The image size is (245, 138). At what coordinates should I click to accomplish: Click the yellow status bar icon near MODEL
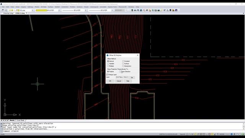[x=212, y=134]
